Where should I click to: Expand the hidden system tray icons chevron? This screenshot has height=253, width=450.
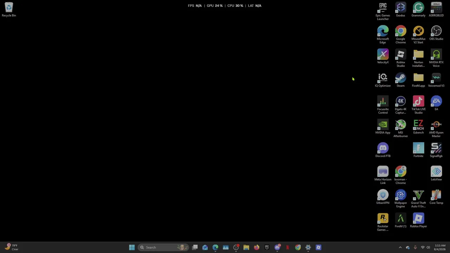400,247
